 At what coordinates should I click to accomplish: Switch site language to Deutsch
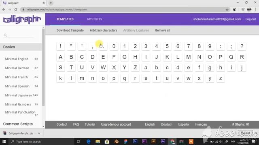click(x=166, y=124)
